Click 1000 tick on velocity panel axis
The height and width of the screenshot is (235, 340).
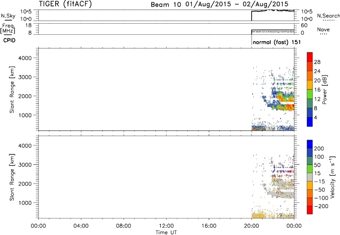25,203
